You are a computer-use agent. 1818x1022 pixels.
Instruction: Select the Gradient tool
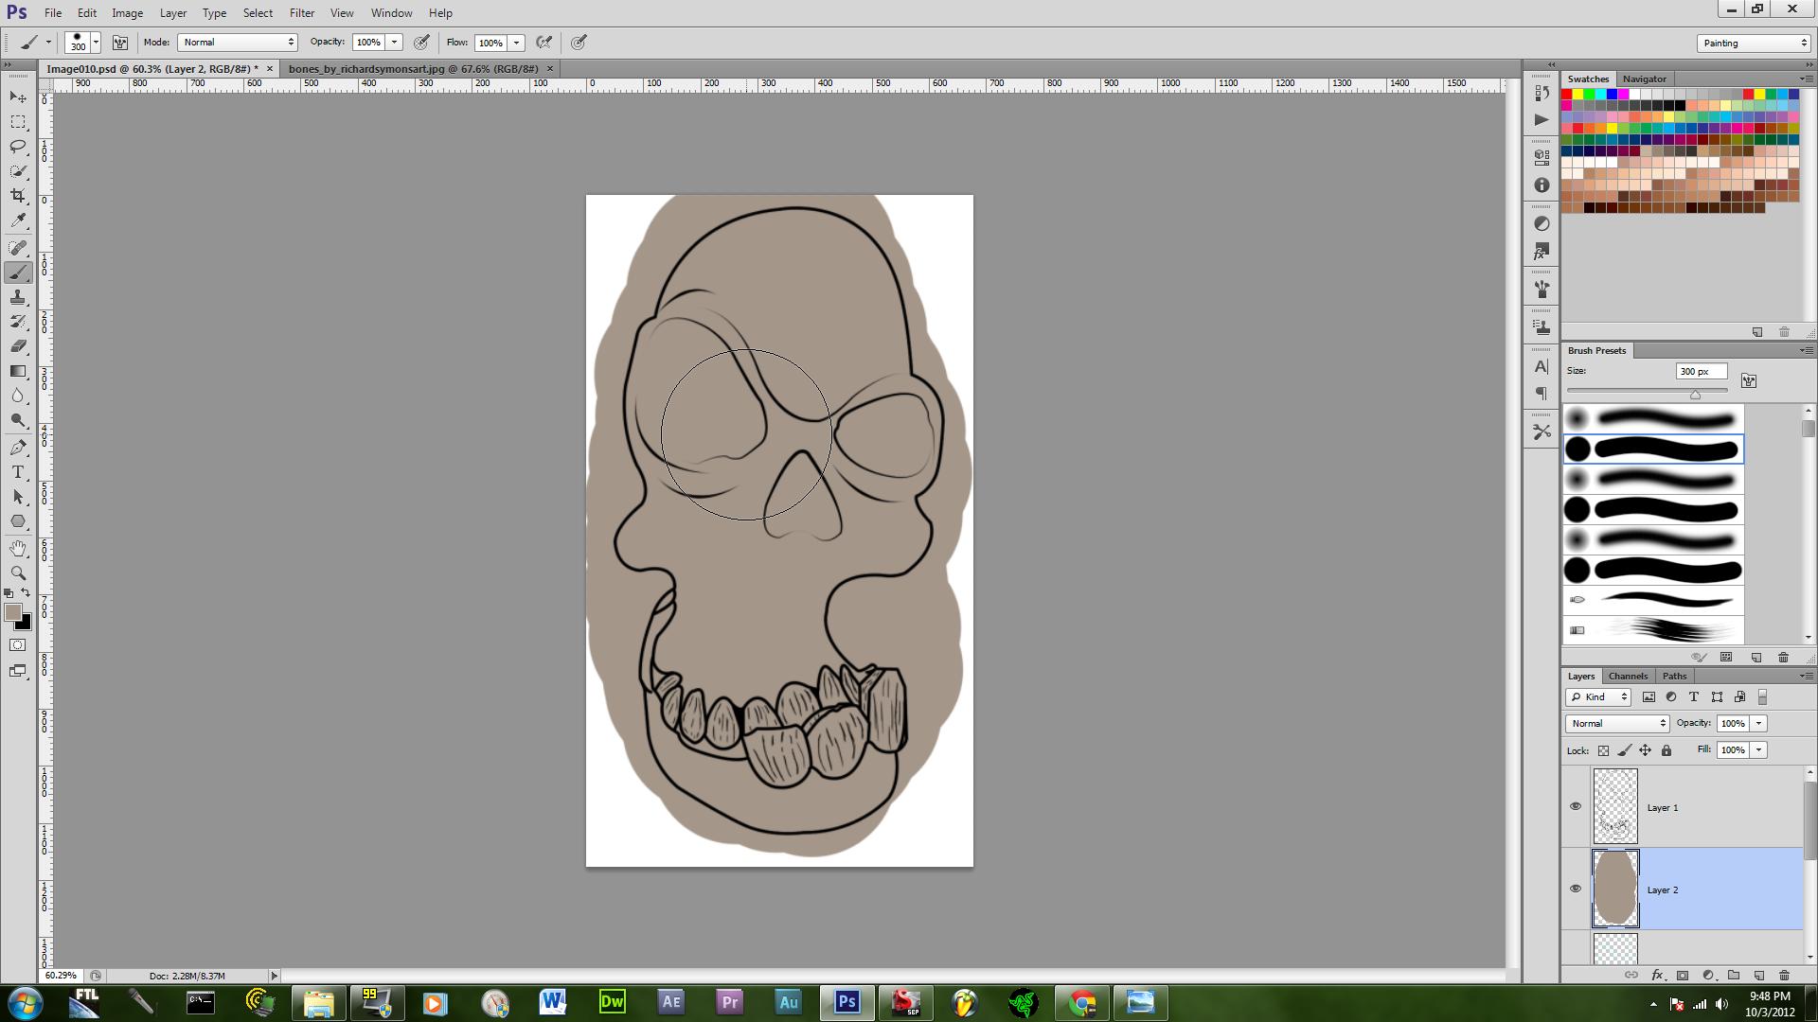(18, 371)
